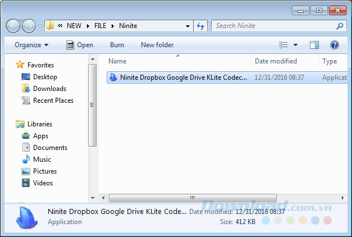Viewport: 352px width, 237px height.
Task: Click the Music note icon
Action: click(26, 159)
